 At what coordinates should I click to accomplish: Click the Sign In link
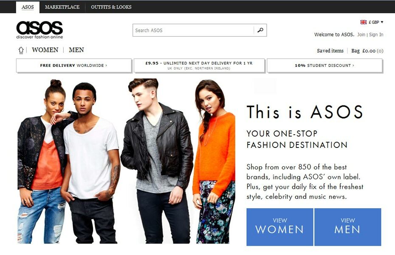[x=376, y=34]
